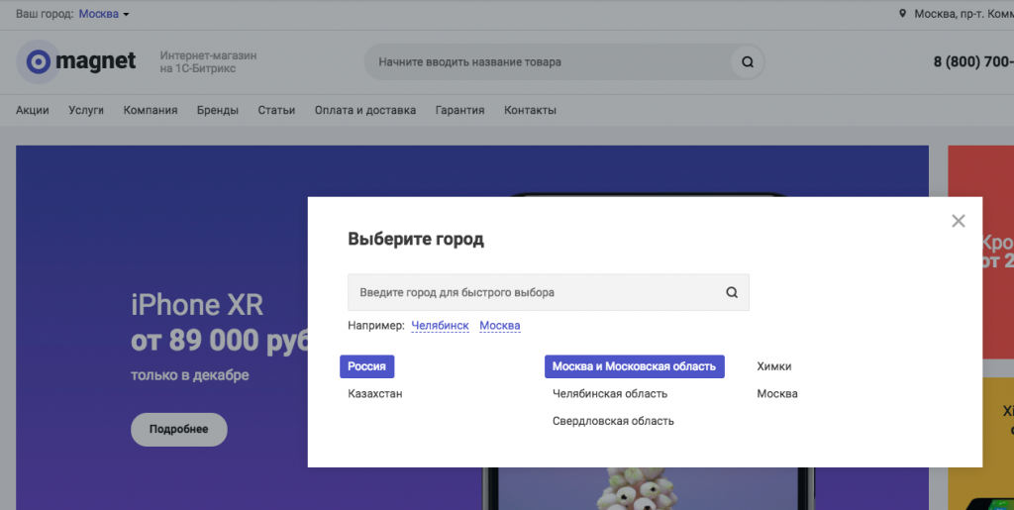Click the Подробнее button on iPhone banner
Viewport: 1014px width, 510px height.
click(x=178, y=429)
